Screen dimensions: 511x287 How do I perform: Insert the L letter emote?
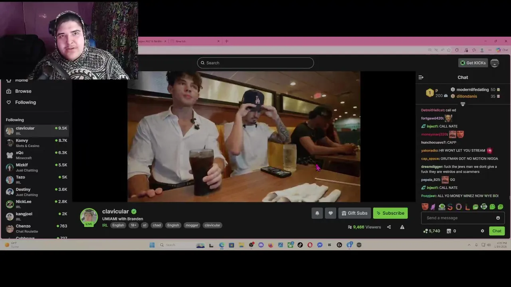[467, 207]
